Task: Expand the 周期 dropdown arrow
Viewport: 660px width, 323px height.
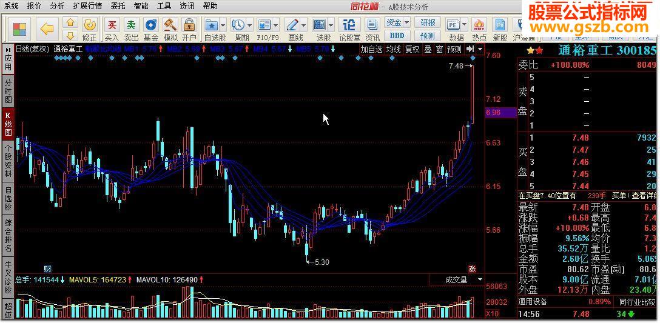Action: 249,25
